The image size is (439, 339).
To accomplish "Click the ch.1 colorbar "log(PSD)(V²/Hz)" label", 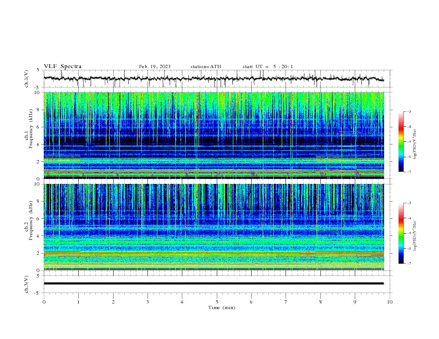I will 415,145.
